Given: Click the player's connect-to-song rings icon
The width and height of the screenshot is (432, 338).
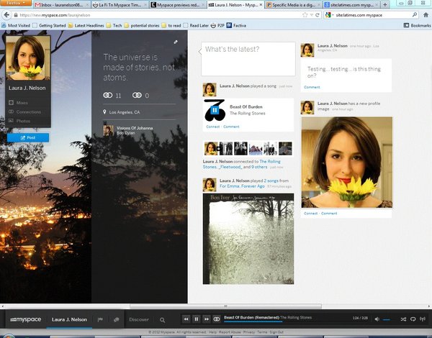Looking at the screenshot, I should pyautogui.click(x=217, y=319).
